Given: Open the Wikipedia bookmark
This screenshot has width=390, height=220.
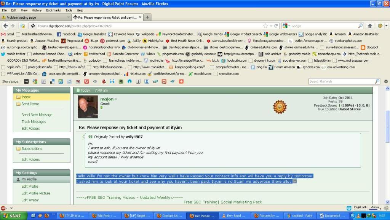Looking at the screenshot, I should pos(145,34).
